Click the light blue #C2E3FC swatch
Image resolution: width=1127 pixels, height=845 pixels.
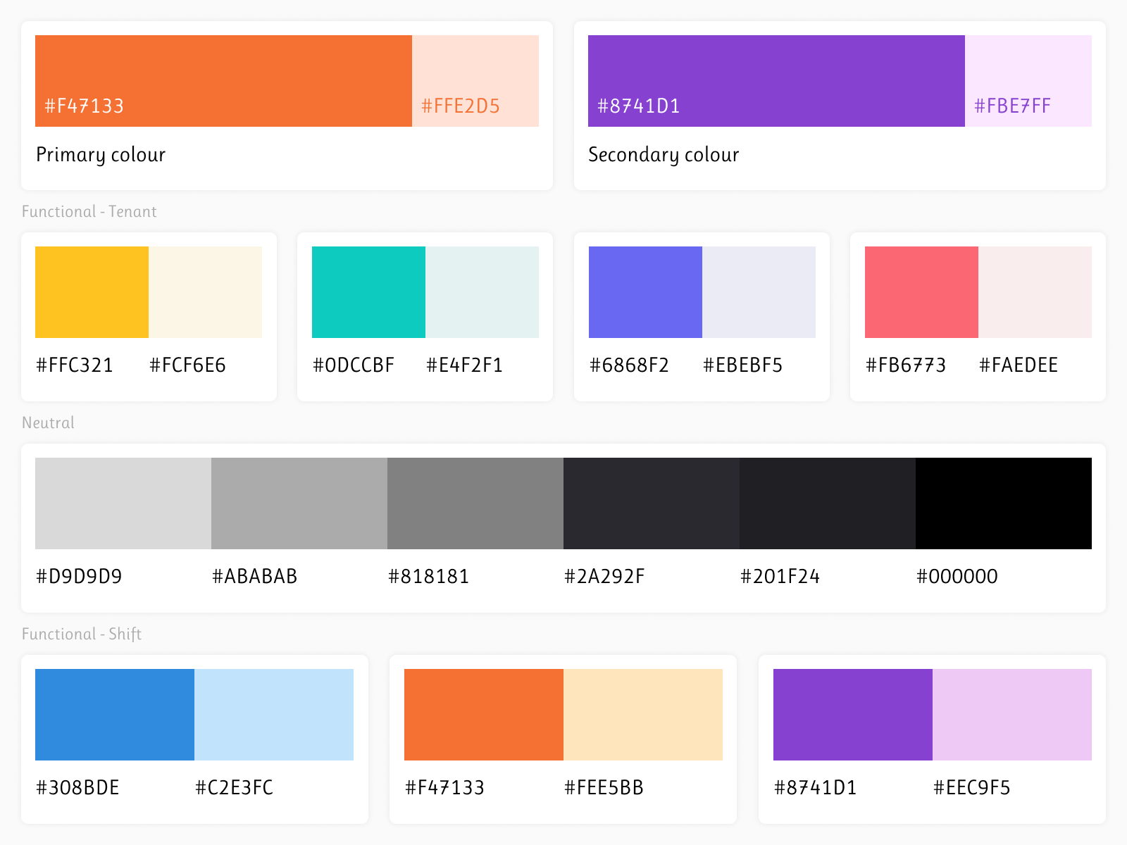coord(274,715)
